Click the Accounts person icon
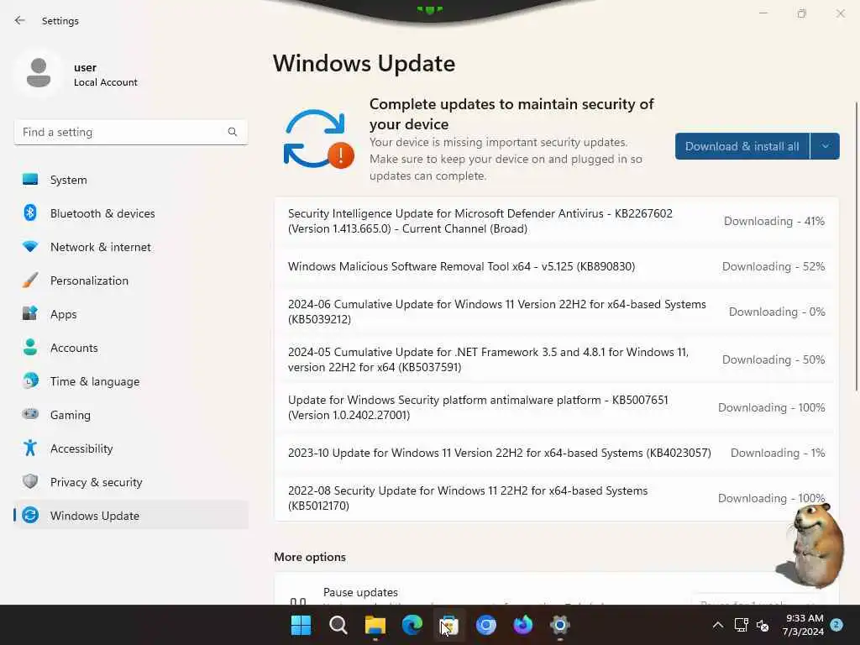The width and height of the screenshot is (860, 645). pos(30,347)
